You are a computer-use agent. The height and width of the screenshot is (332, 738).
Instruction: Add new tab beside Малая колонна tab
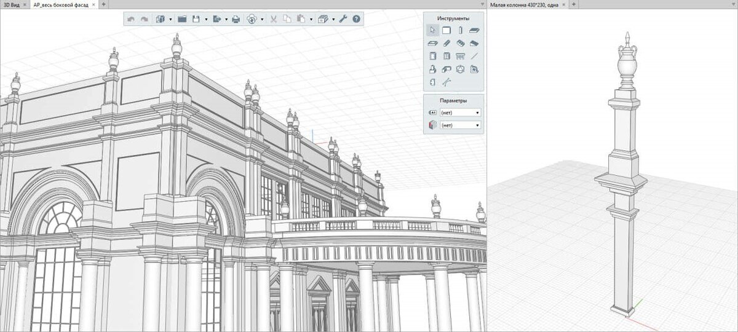[573, 4]
